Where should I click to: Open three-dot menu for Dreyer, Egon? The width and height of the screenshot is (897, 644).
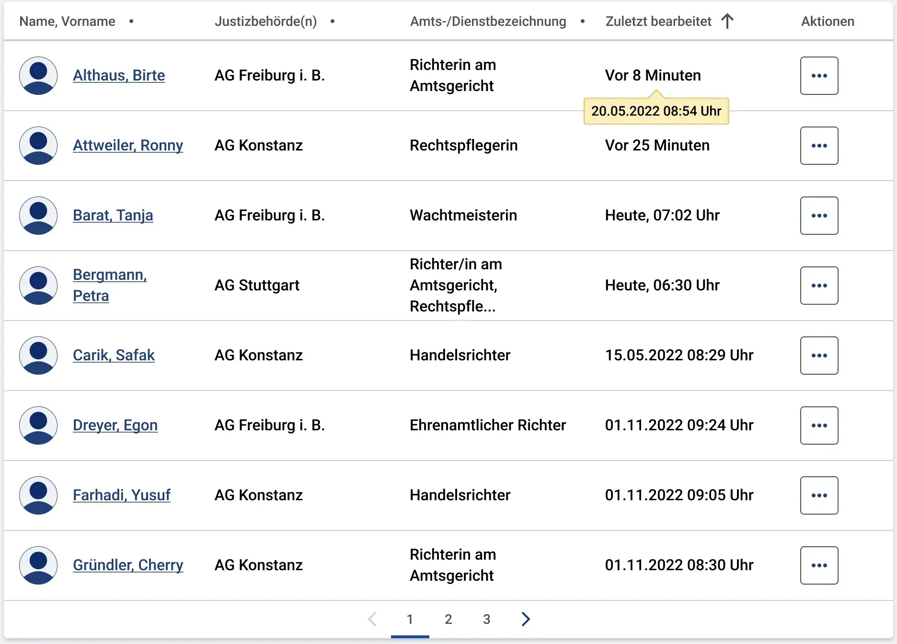pos(819,425)
